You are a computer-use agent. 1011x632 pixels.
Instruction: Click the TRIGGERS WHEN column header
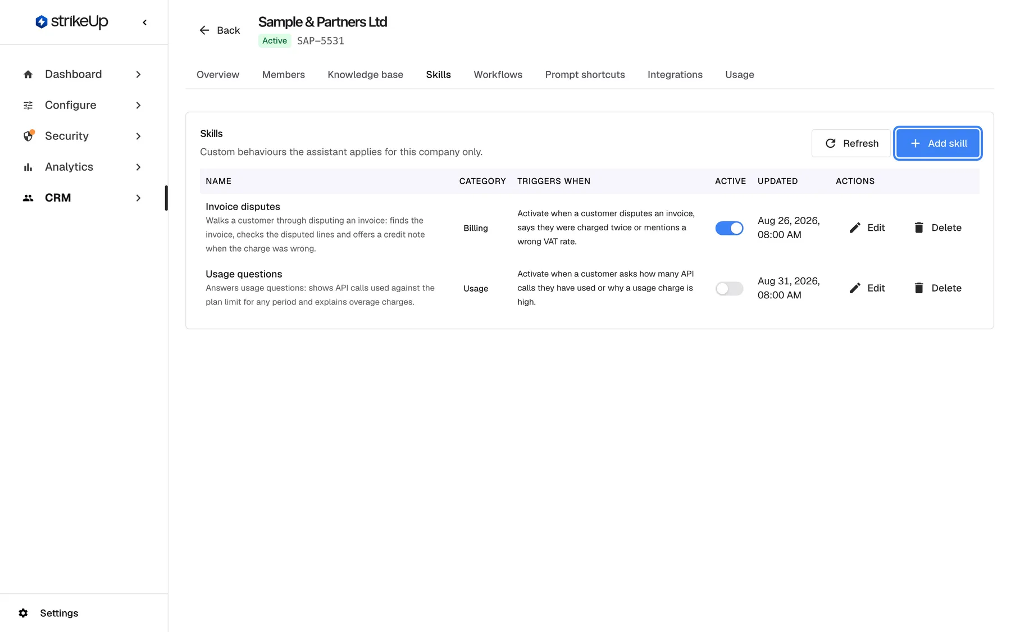click(x=554, y=181)
